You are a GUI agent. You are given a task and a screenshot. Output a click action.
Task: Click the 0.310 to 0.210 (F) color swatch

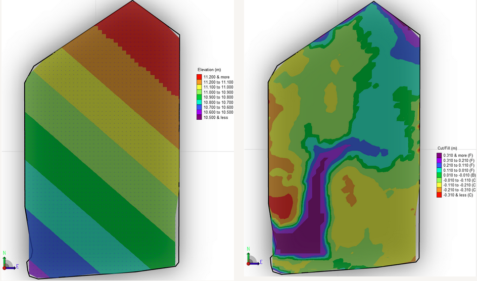pos(439,160)
